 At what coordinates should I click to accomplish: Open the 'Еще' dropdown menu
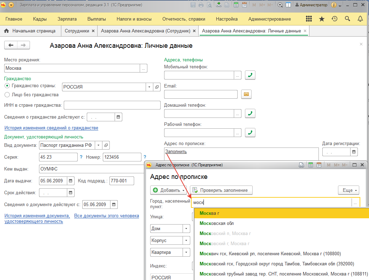coord(348,190)
